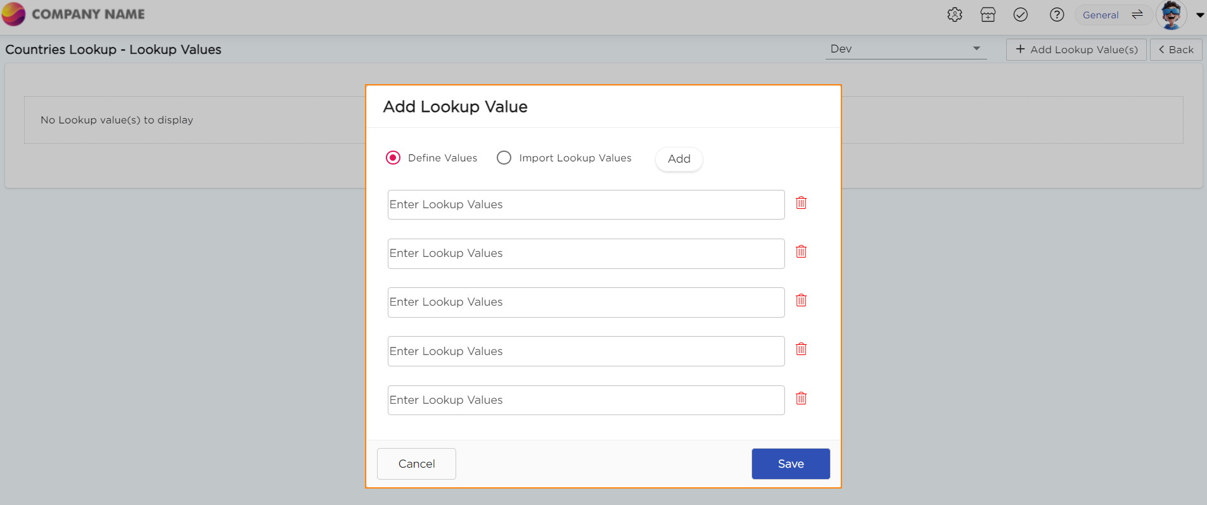Switch the General workspace toggle
1207x505 pixels.
[1137, 15]
